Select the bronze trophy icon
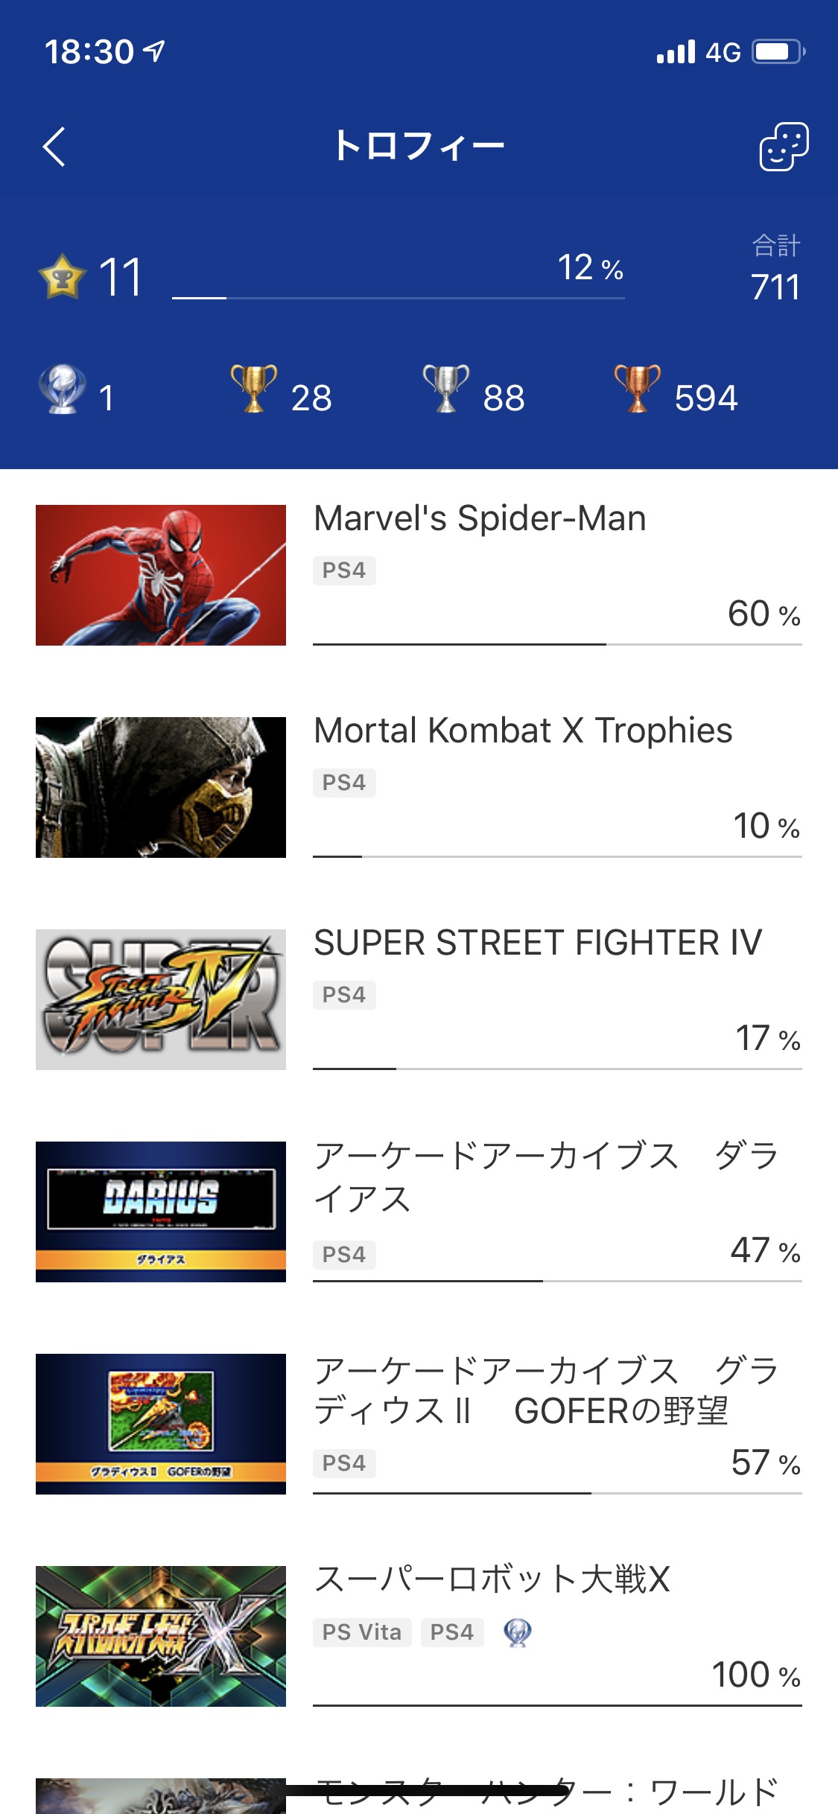 click(x=638, y=389)
